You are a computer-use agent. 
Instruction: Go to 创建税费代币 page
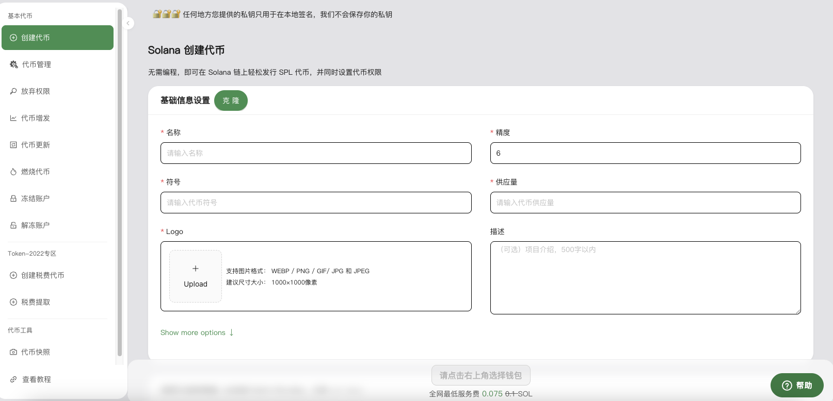(x=57, y=275)
